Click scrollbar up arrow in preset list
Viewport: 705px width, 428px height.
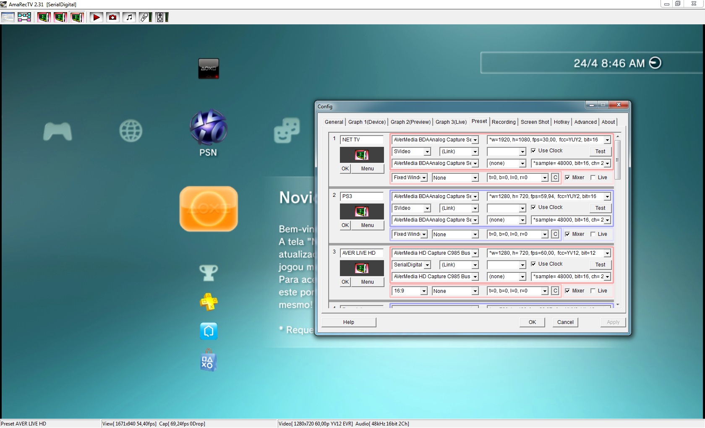click(617, 137)
